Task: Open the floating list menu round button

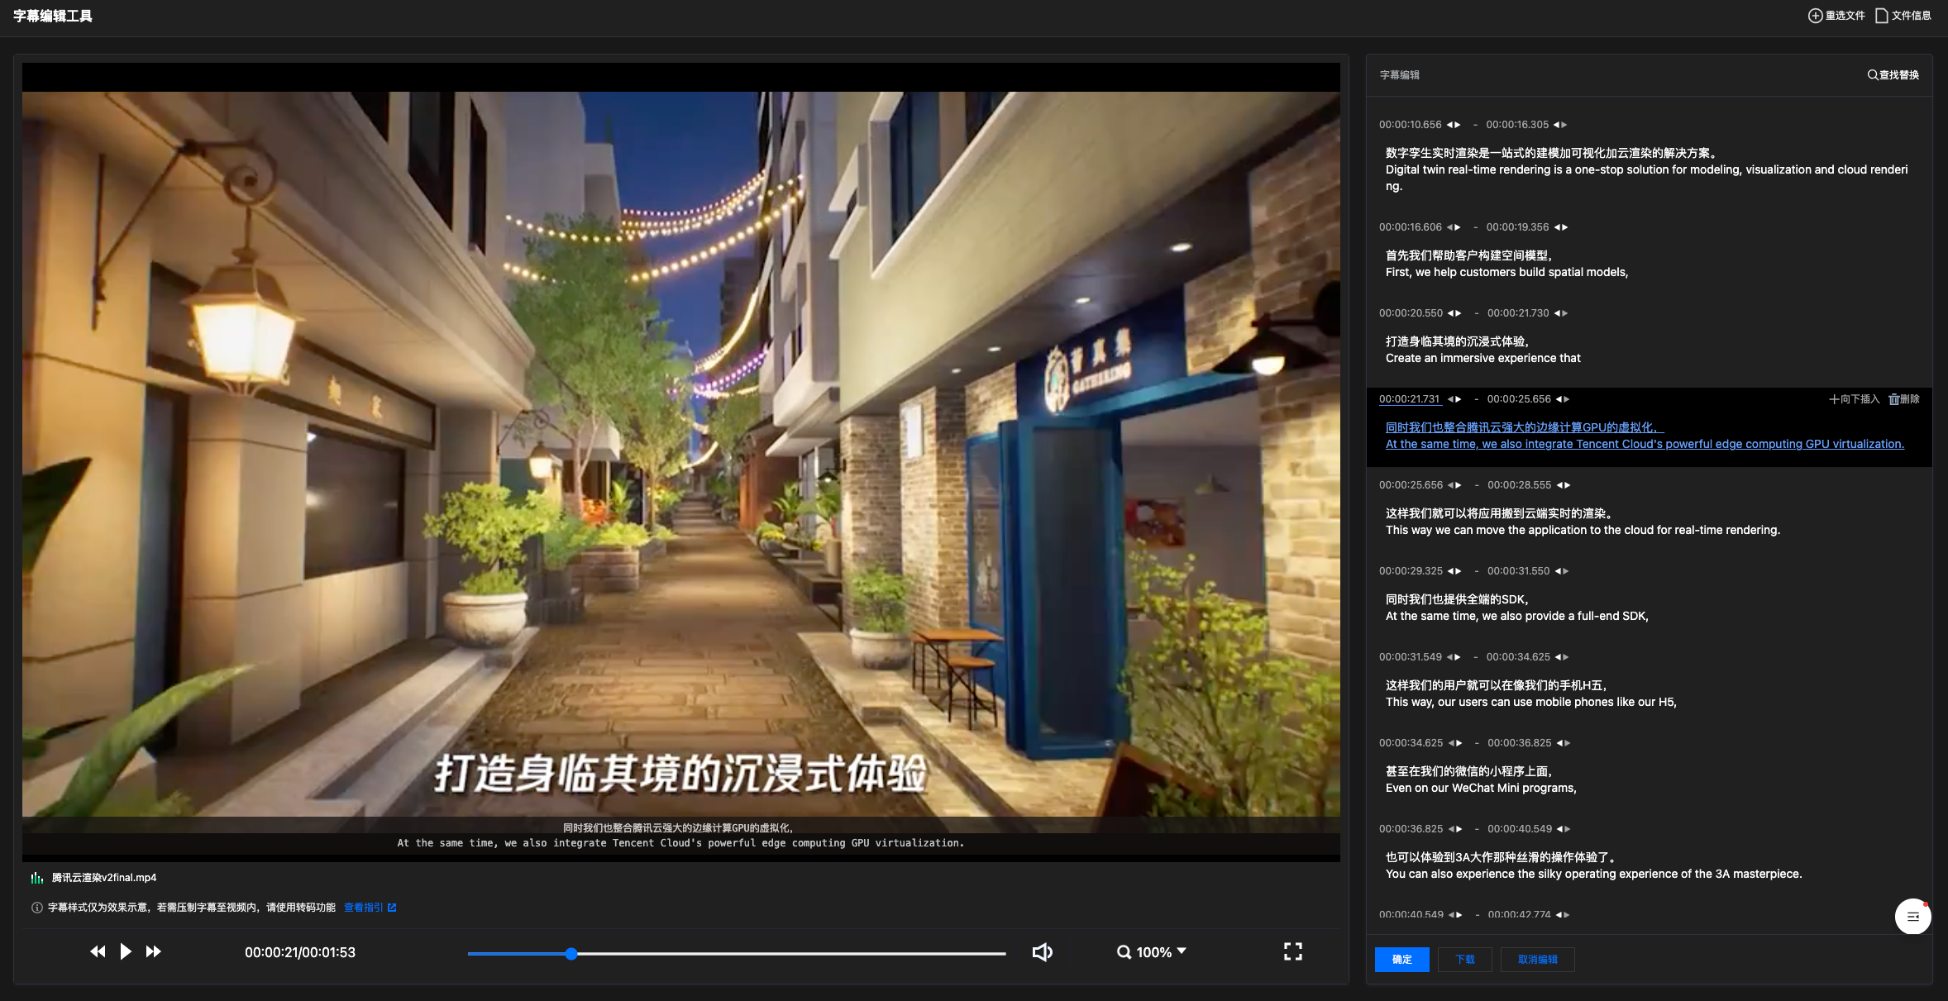Action: point(1912,916)
